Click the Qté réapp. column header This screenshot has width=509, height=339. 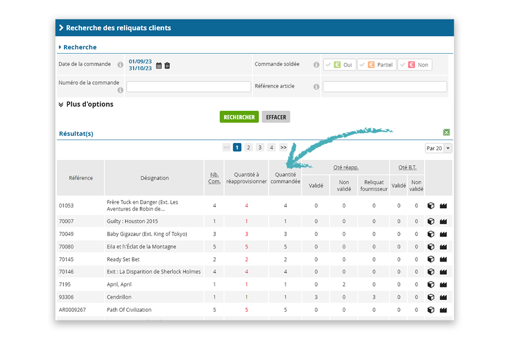pos(346,167)
